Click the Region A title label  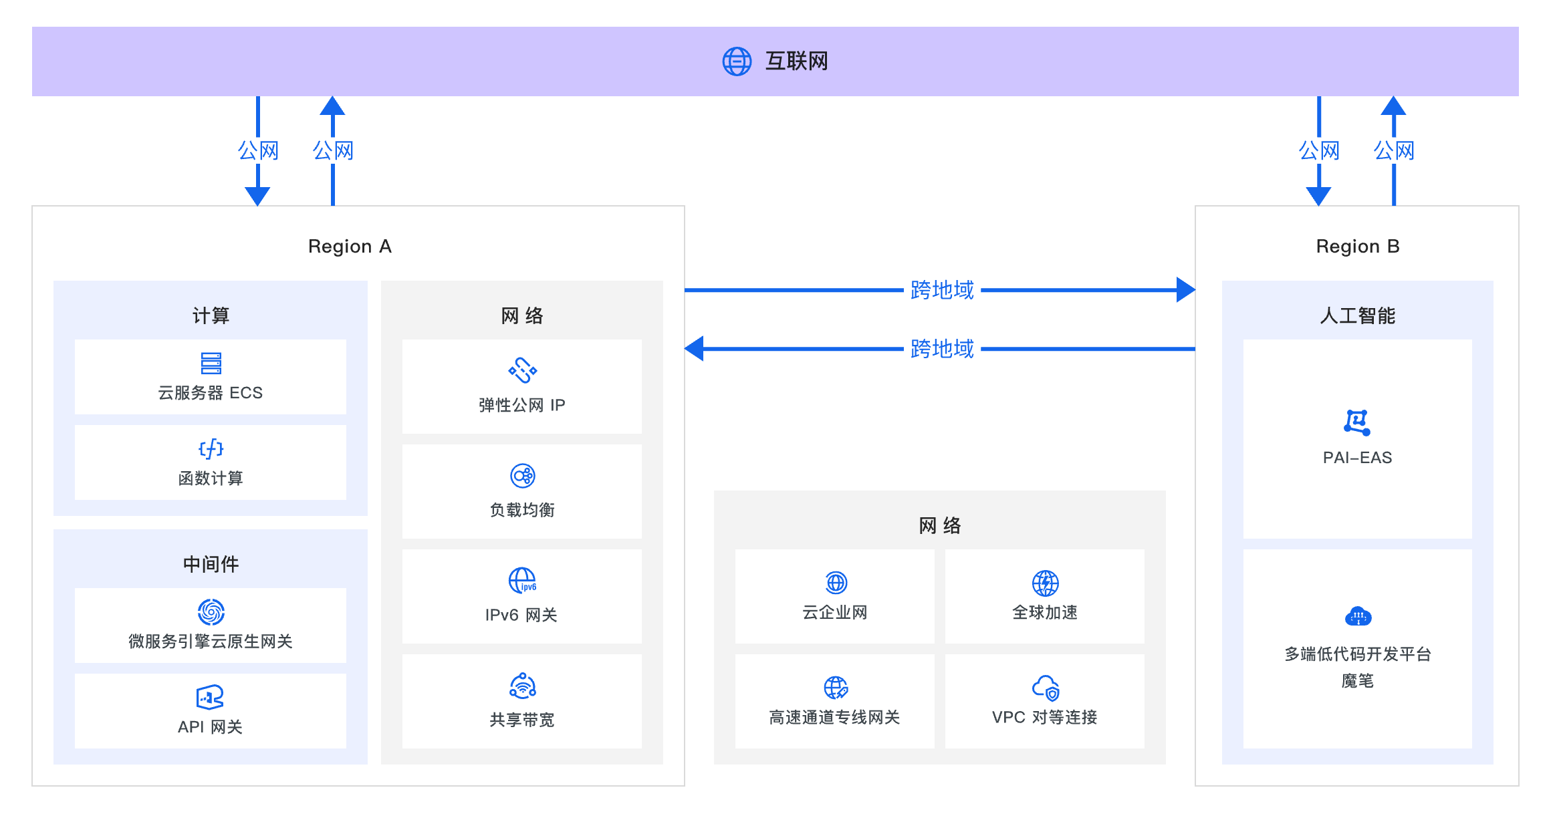(350, 246)
